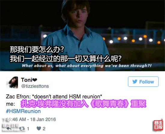Open Toni's profile picture
The height and width of the screenshot is (134, 165).
tap(13, 82)
